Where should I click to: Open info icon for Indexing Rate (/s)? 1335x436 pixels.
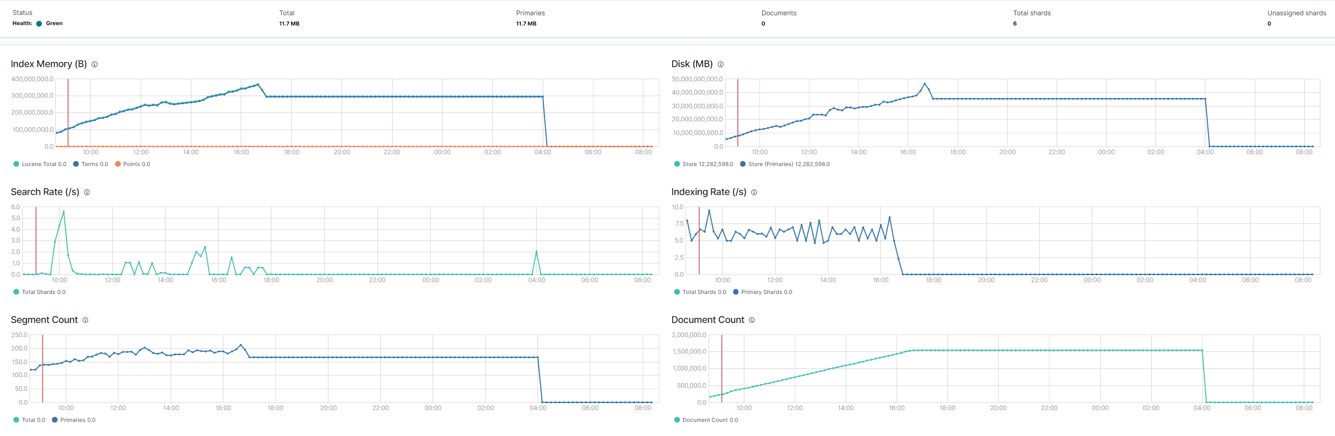[754, 192]
